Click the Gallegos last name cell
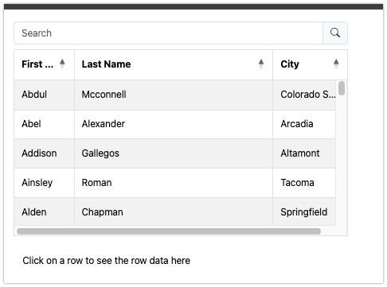 point(174,153)
